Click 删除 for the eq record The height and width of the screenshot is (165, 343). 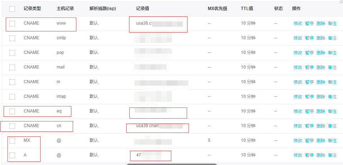(321, 111)
